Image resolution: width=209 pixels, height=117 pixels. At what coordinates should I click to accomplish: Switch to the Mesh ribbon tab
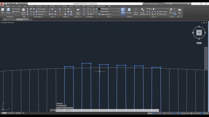click(x=25, y=6)
